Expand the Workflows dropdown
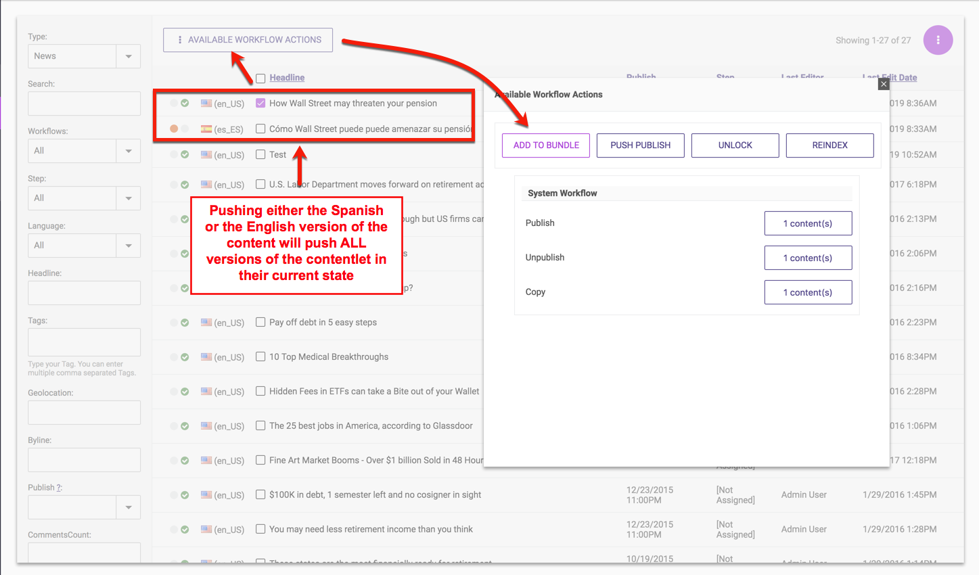 [128, 151]
